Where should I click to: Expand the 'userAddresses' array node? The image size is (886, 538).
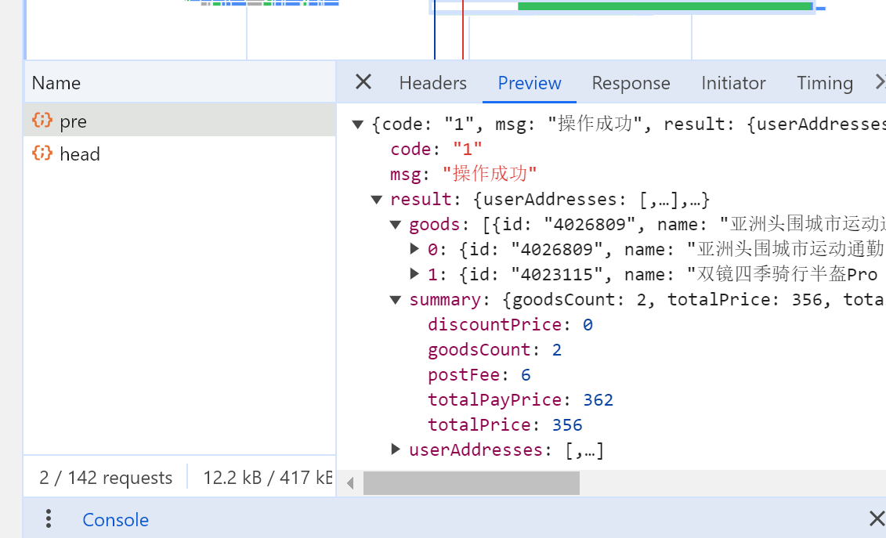[396, 450]
